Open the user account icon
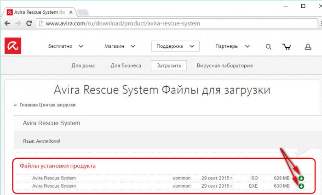The image size is (322, 195). pyautogui.click(x=308, y=47)
